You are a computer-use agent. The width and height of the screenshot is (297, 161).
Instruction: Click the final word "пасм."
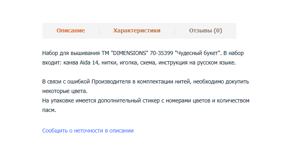[x=49, y=110]
